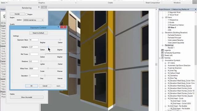Click the Legends icon
The width and height of the screenshot is (197, 111).
point(163,50)
